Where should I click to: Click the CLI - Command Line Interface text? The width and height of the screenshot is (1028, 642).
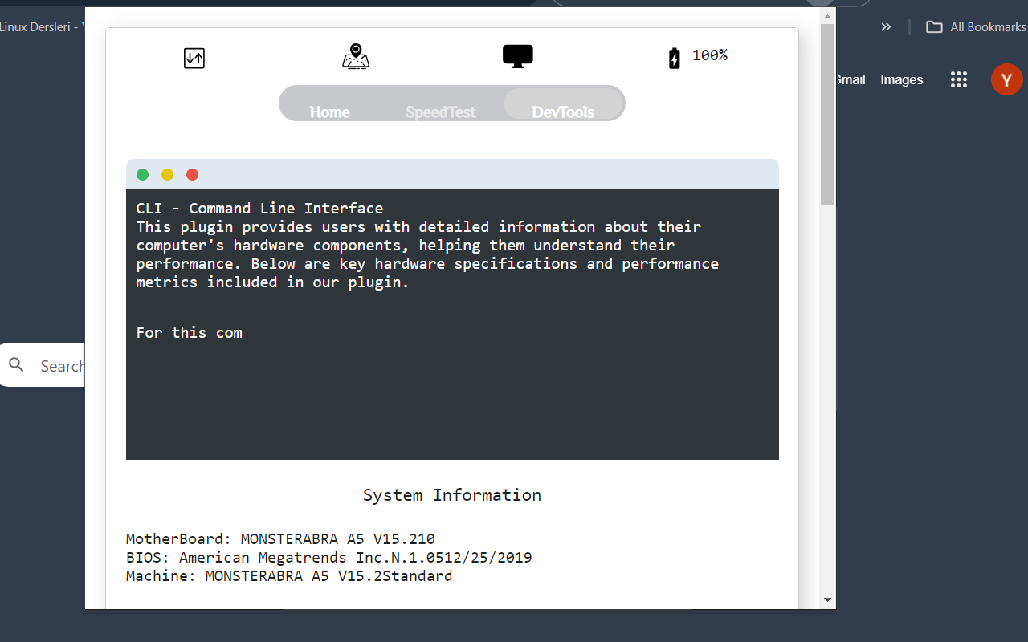pyautogui.click(x=259, y=209)
